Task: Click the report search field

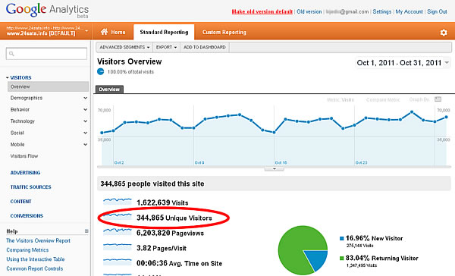Action: (x=46, y=54)
